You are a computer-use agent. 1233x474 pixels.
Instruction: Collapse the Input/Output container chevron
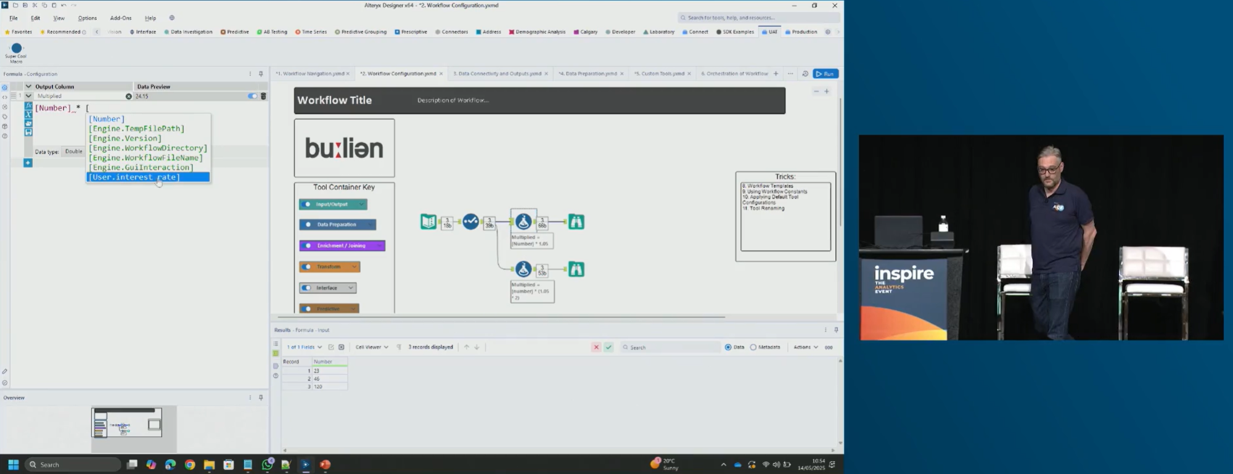click(x=361, y=204)
